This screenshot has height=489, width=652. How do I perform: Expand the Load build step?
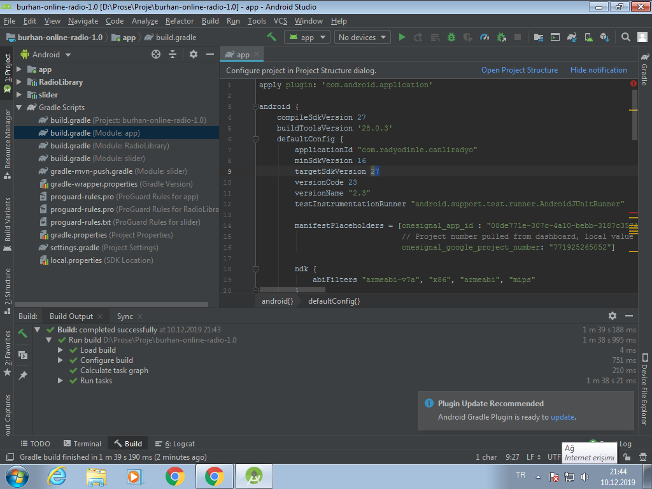pos(60,350)
